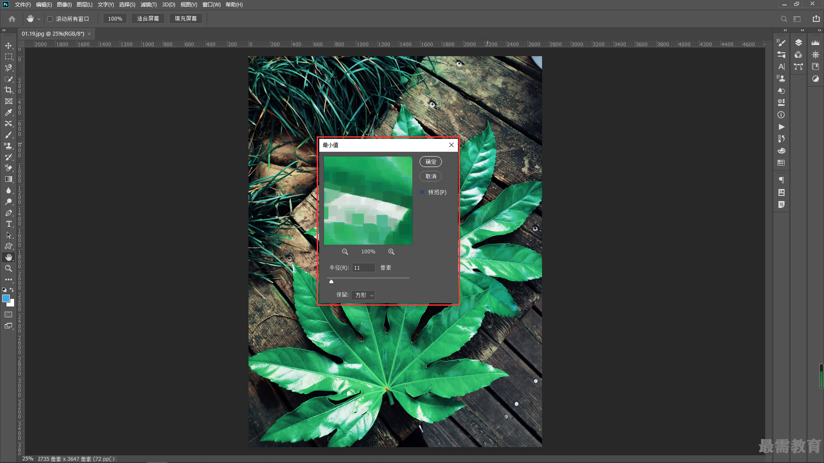Select the Polygonal Lasso tool

tap(9, 68)
